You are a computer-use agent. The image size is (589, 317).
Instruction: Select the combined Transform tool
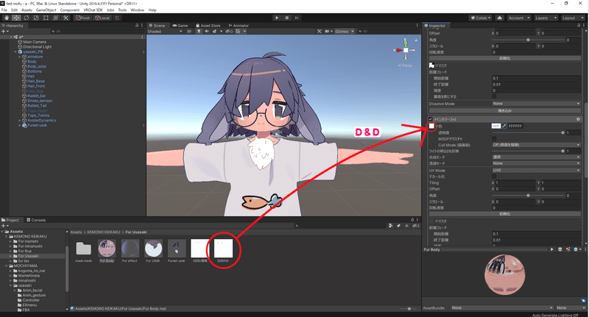point(56,18)
